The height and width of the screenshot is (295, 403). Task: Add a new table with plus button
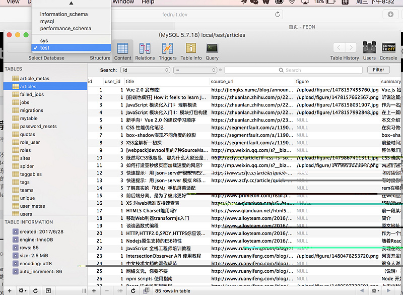click(10, 290)
